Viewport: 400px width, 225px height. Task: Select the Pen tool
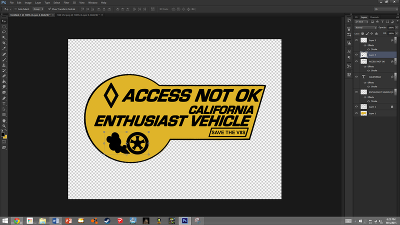tap(4, 98)
